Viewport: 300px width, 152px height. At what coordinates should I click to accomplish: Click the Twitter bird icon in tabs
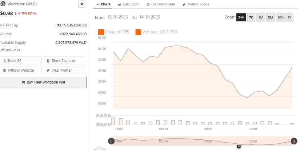point(184,4)
